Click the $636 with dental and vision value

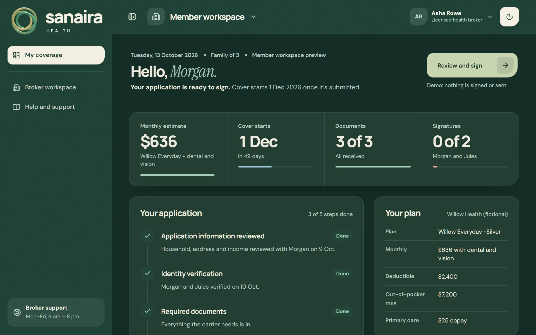[467, 254]
